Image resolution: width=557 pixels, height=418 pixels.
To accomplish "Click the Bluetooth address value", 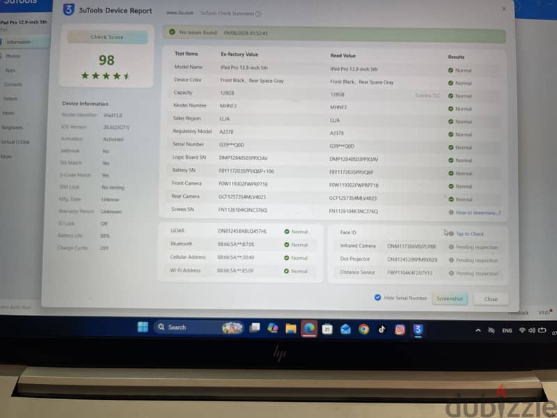I will pyautogui.click(x=236, y=245).
